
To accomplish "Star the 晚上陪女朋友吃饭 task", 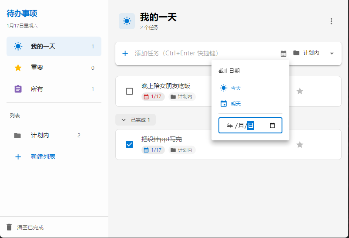I will pyautogui.click(x=299, y=91).
